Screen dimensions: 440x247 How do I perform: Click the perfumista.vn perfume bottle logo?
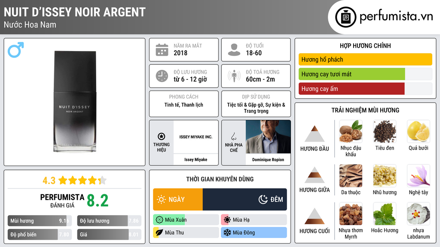pyautogui.click(x=345, y=17)
